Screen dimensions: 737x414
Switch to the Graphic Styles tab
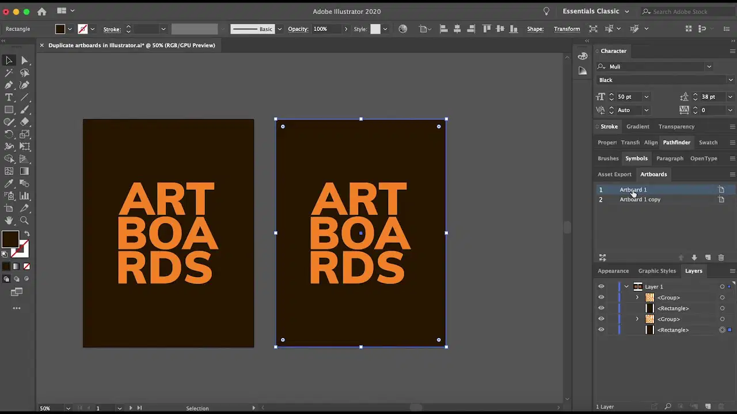click(657, 271)
